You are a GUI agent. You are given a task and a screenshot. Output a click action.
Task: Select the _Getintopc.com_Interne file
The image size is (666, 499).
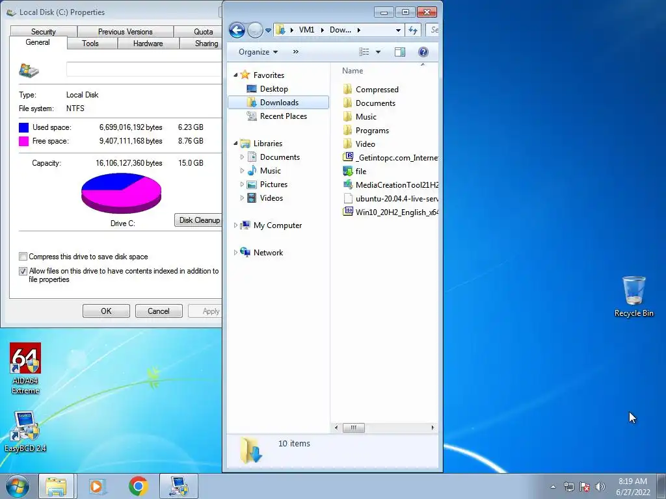pos(390,157)
